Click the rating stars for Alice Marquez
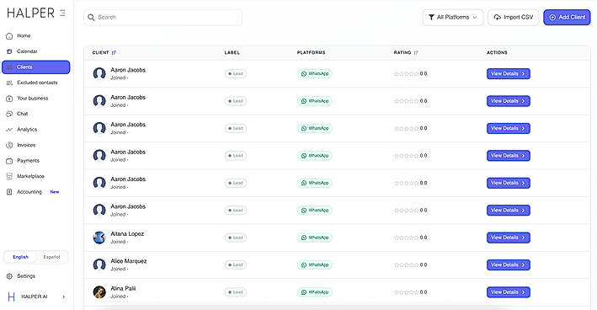 pyautogui.click(x=406, y=265)
